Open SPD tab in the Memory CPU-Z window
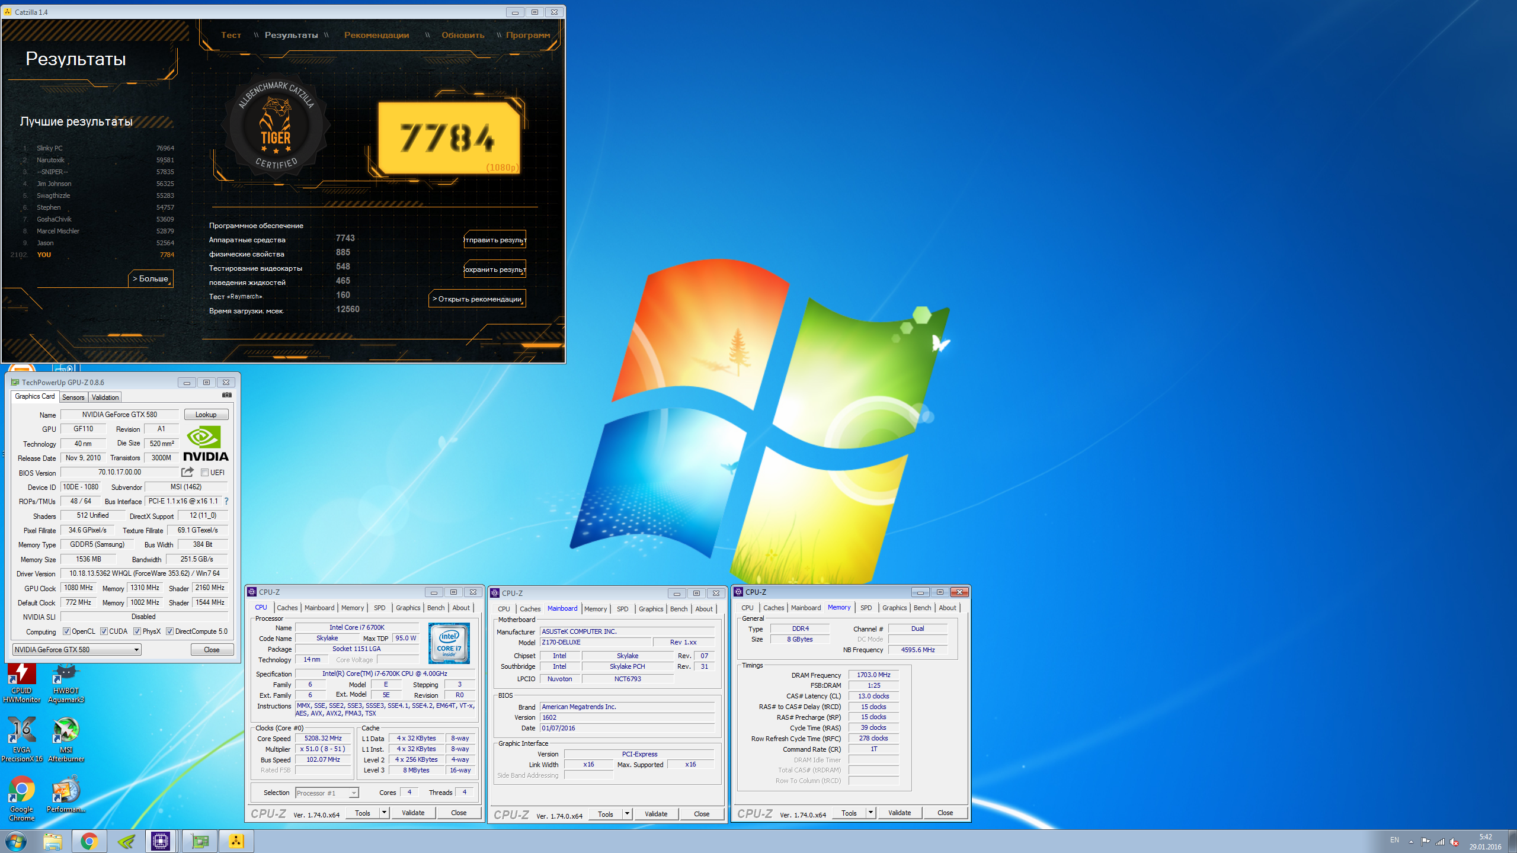Image resolution: width=1517 pixels, height=853 pixels. [866, 608]
